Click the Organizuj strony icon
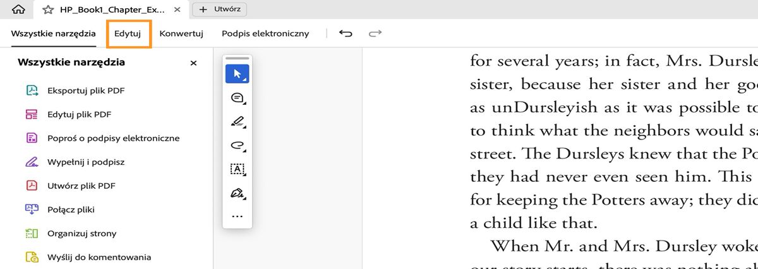The width and height of the screenshot is (758, 269). click(x=32, y=233)
